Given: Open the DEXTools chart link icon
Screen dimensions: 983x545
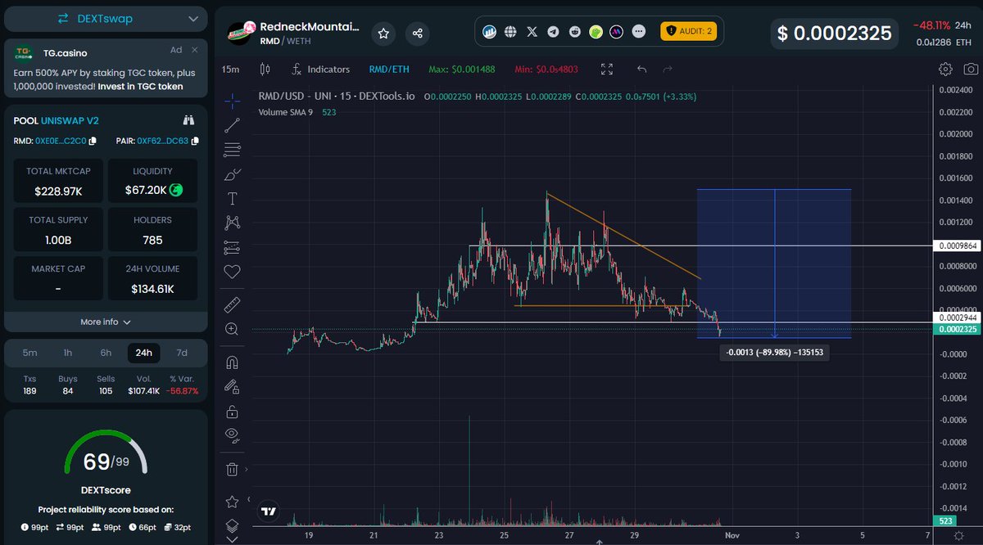Looking at the screenshot, I should [x=490, y=32].
